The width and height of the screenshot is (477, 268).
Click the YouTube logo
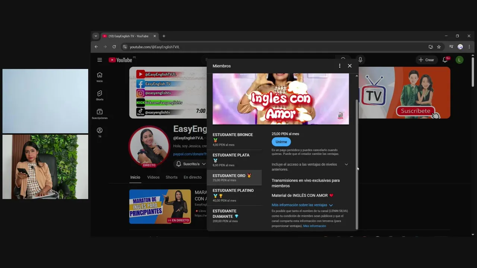[120, 60]
